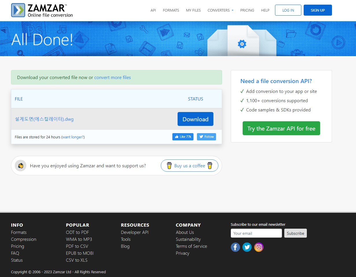Open Instagram icon in footer
356x277 pixels.
pyautogui.click(x=259, y=247)
